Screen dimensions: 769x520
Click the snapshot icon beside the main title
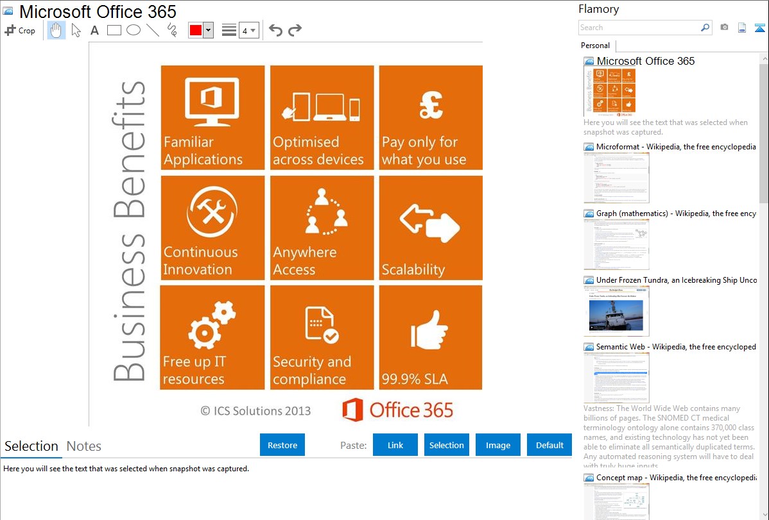point(8,11)
